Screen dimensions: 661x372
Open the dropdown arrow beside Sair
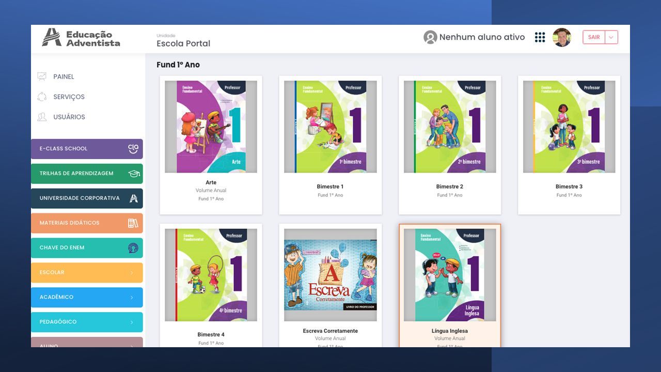[611, 37]
